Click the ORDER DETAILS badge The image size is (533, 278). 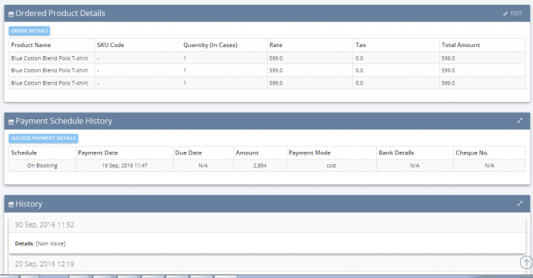pos(29,31)
